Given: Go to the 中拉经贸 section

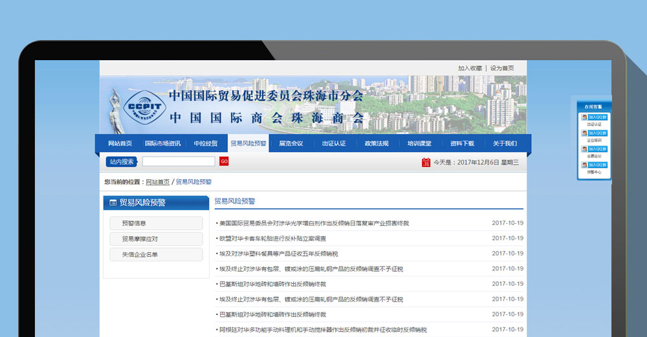Looking at the screenshot, I should 206,144.
